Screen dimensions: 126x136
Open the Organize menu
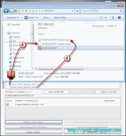pos(13,18)
